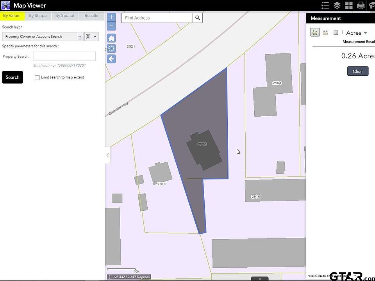Viewport: 375px width, 281px height.
Task: Click the Property Search input field
Action: 64,56
